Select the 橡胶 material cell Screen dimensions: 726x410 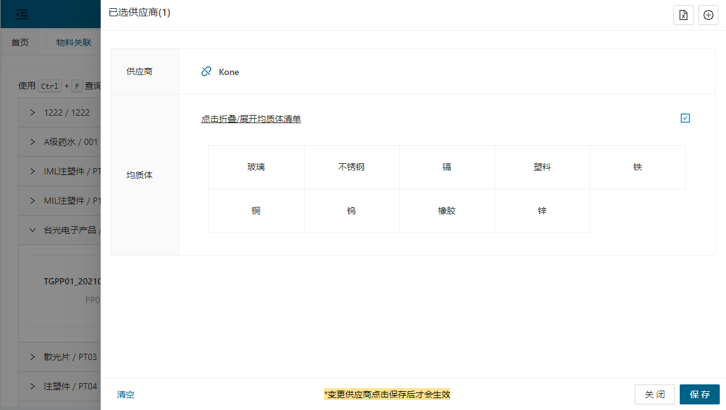(447, 211)
